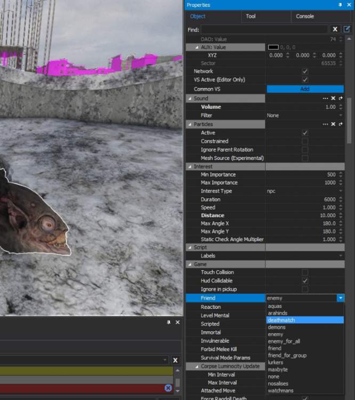This screenshot has width=355, height=400.
Task: Toggle the Ignore Parent Rotation checkbox
Action: coord(305,150)
